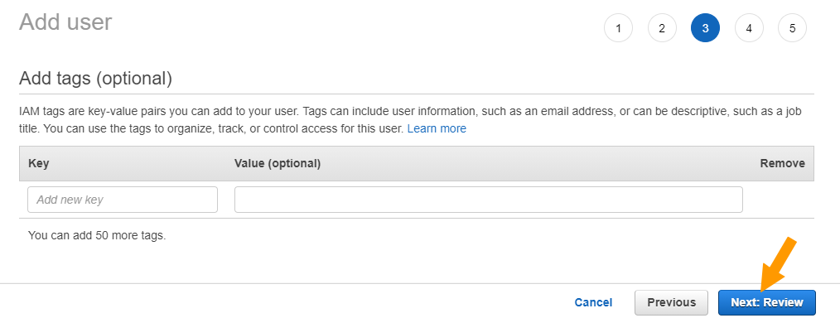Click the 50 more tags notice
Screen dimensions: 840x318
tap(97, 235)
